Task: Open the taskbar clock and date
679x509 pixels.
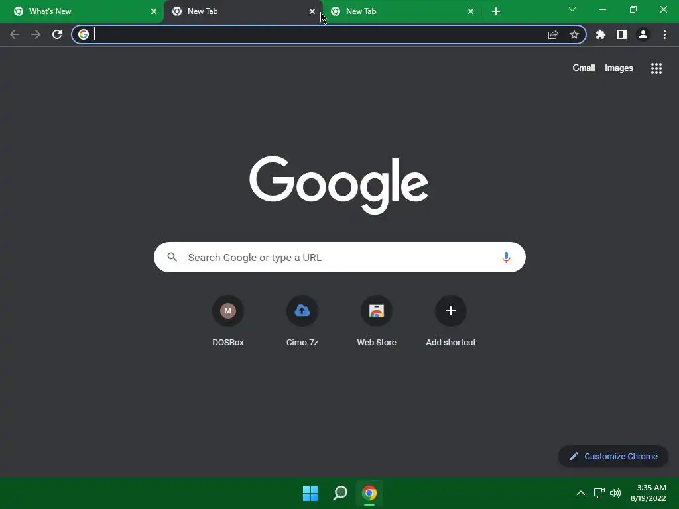Action: tap(648, 493)
